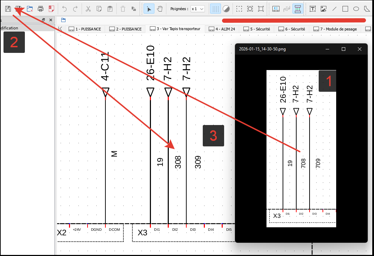The width and height of the screenshot is (374, 256).
Task: Close the left dock panel
Action: (x=51, y=20)
